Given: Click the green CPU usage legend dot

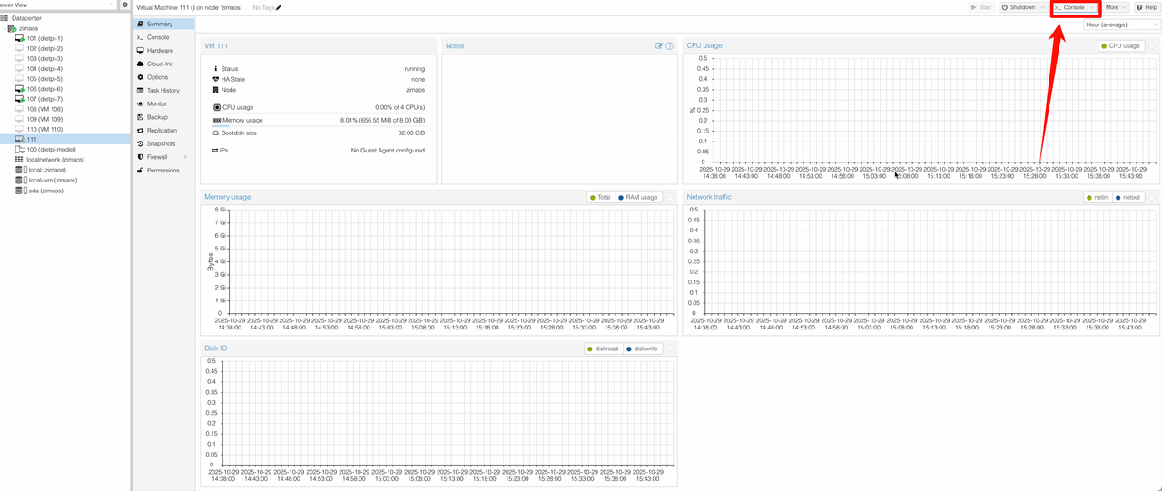Looking at the screenshot, I should pyautogui.click(x=1104, y=45).
